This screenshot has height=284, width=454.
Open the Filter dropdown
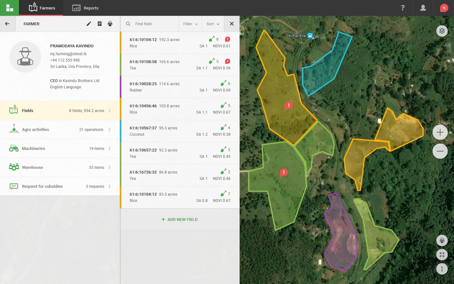pyautogui.click(x=190, y=24)
